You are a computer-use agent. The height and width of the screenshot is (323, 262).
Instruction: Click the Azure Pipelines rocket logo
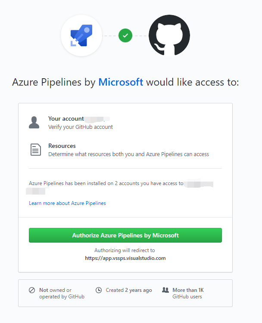81,35
